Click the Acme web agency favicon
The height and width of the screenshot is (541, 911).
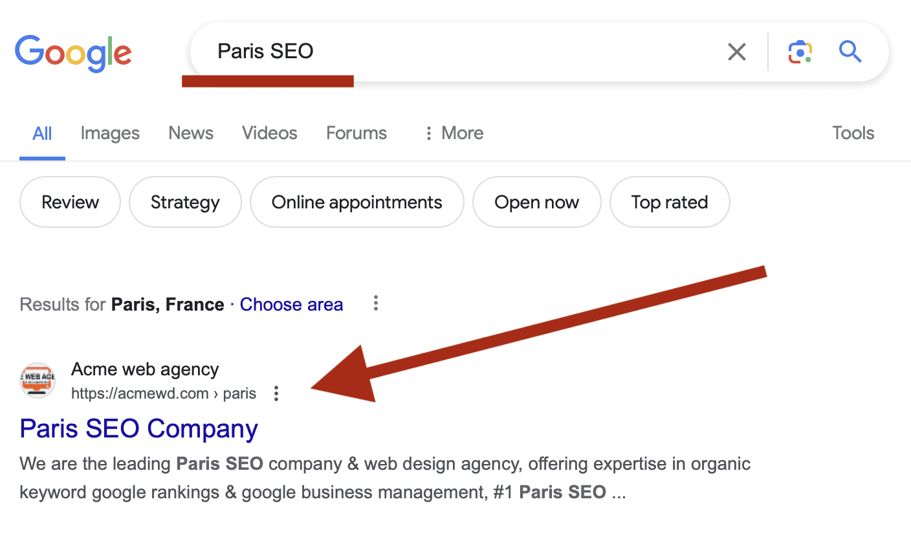coord(38,381)
